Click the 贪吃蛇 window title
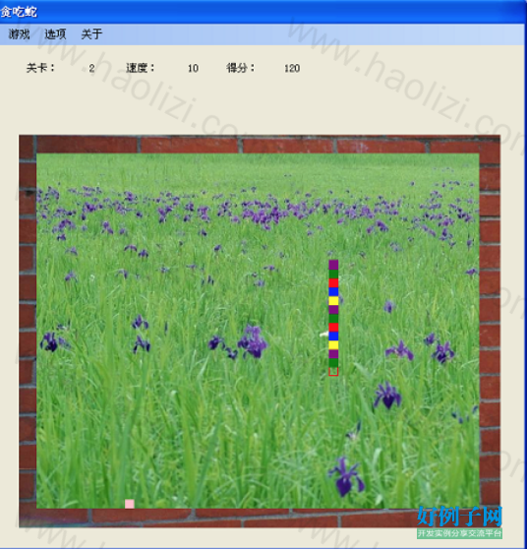 pyautogui.click(x=19, y=12)
